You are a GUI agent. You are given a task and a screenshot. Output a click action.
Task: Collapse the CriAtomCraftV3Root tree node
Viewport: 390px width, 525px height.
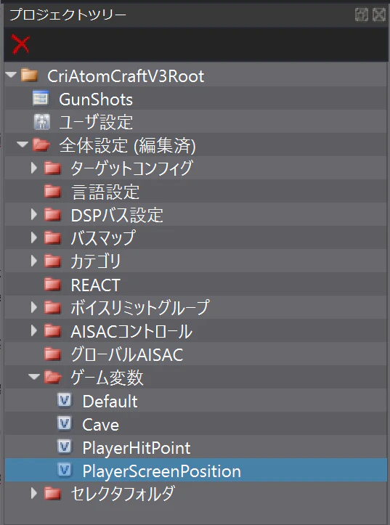click(x=11, y=74)
